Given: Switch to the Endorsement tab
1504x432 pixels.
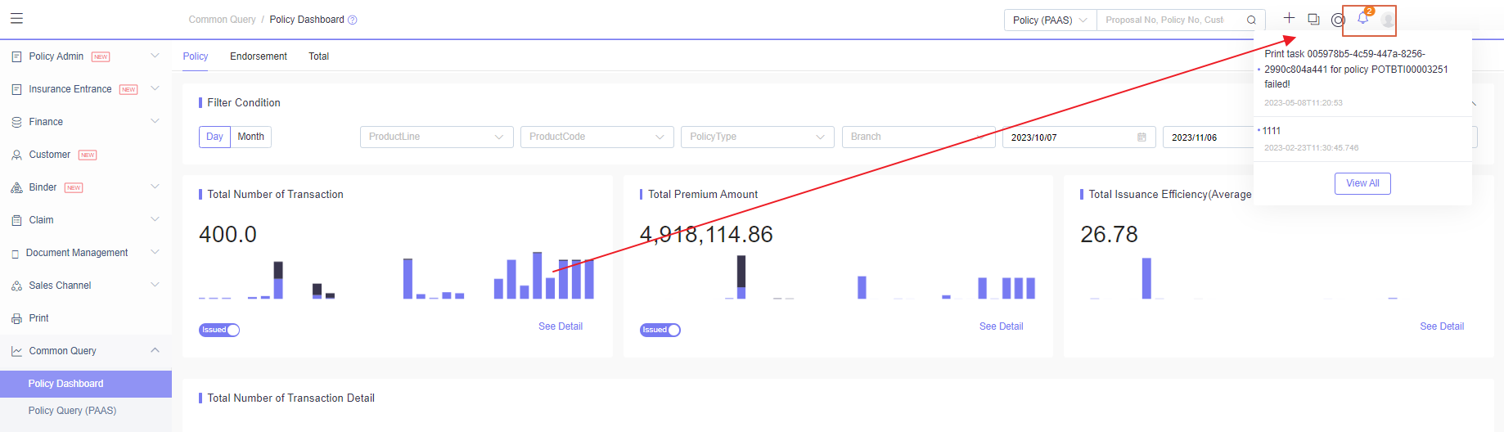Looking at the screenshot, I should tap(258, 56).
